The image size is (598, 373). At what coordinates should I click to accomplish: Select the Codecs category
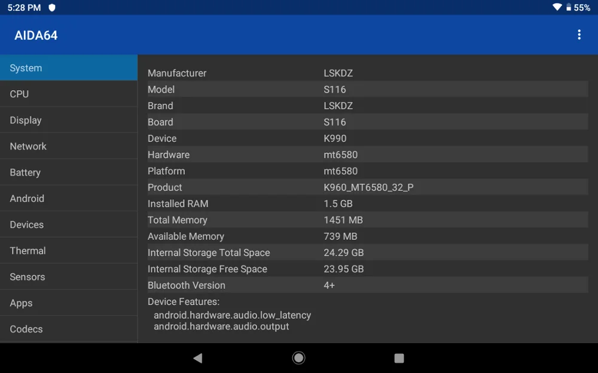coord(69,329)
